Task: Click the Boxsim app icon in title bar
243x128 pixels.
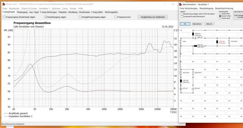Action: 4,4
